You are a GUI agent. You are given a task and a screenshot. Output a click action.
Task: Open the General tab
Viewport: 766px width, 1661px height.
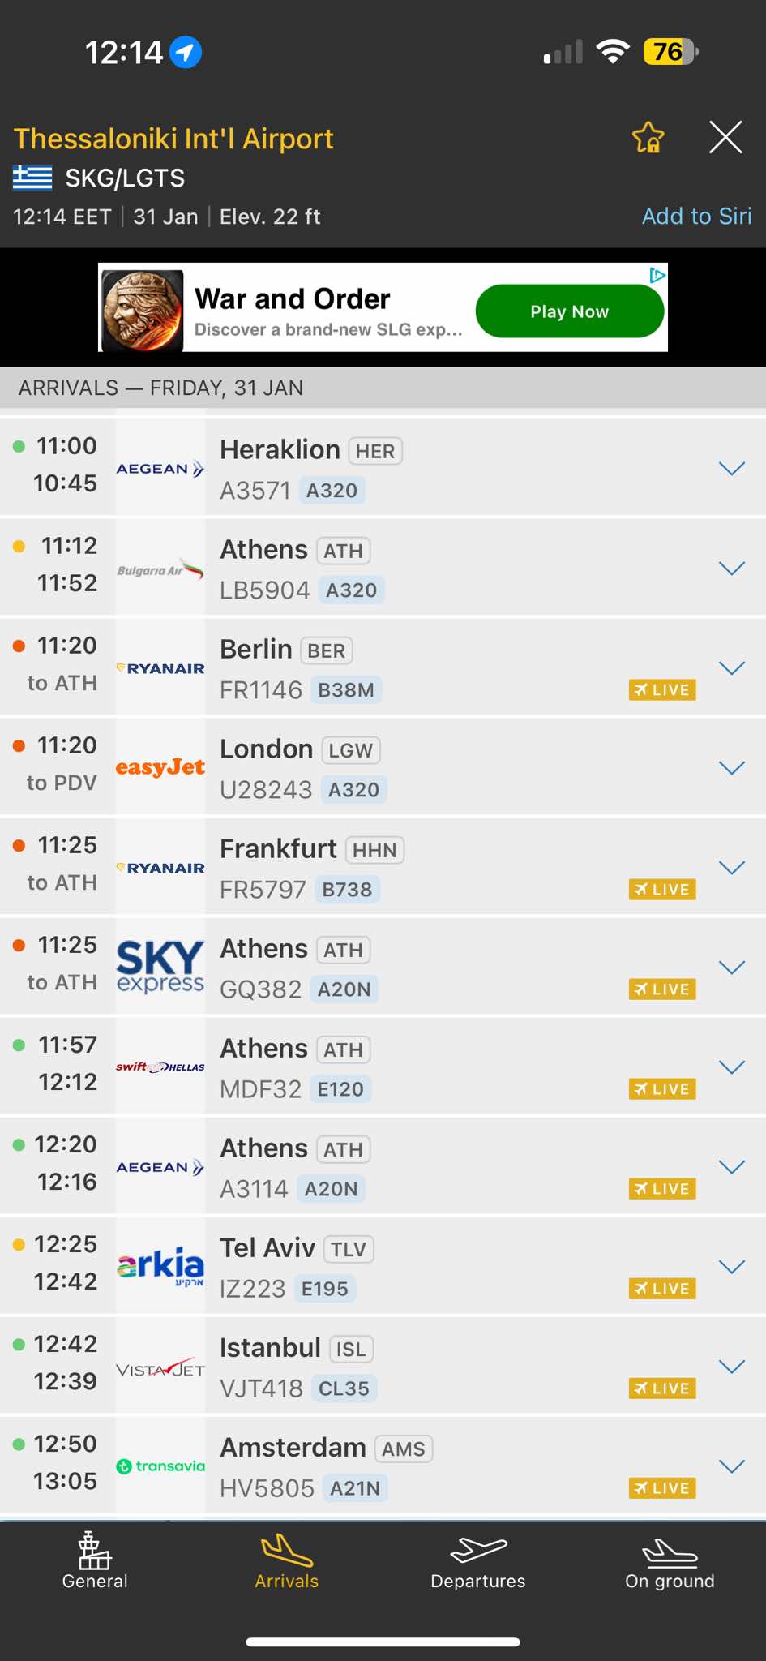coord(95,1560)
